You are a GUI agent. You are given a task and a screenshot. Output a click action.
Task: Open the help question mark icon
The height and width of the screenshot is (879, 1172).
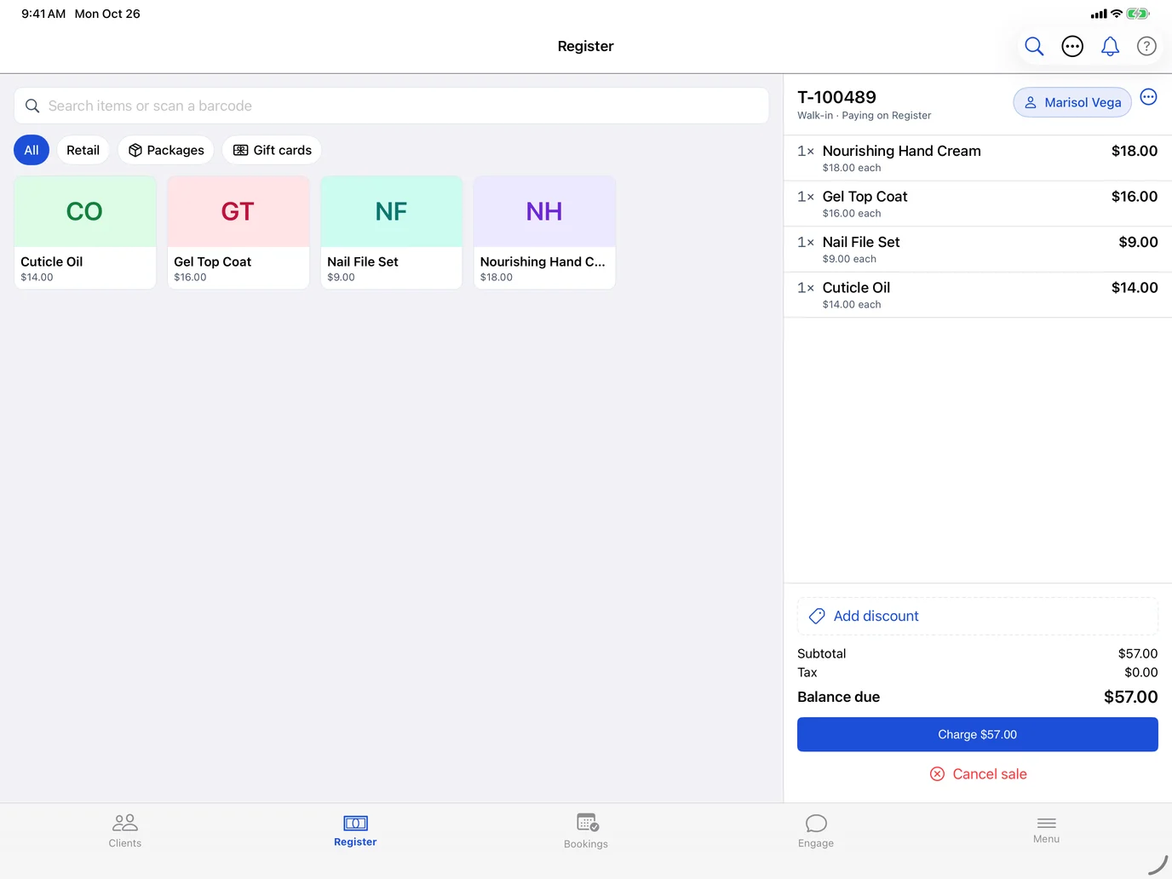coord(1146,46)
